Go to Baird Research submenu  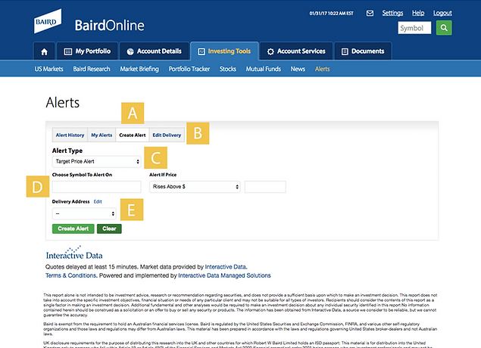pyautogui.click(x=92, y=69)
